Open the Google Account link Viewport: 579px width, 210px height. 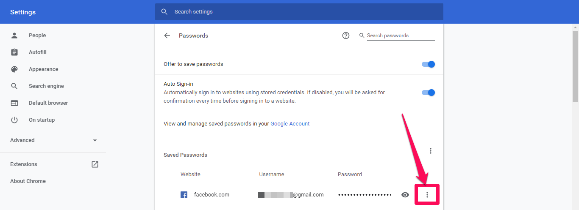click(x=290, y=124)
